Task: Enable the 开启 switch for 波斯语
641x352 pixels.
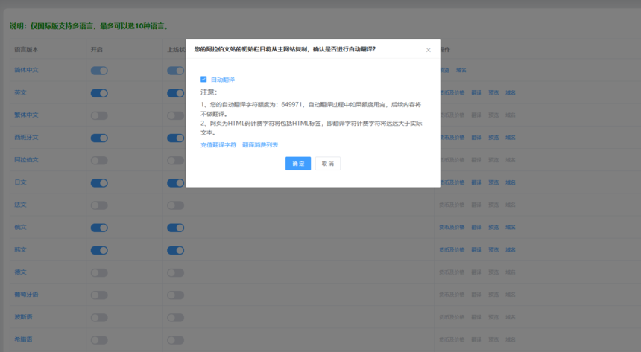Action: point(99,318)
